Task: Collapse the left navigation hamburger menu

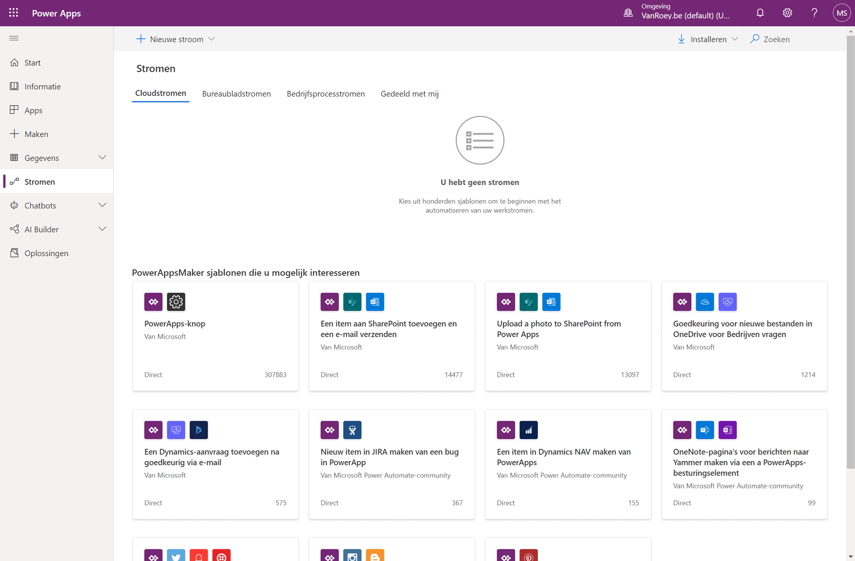Action: 14,38
